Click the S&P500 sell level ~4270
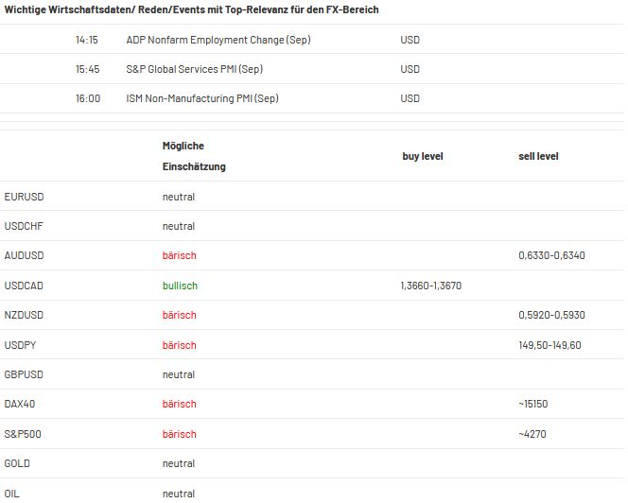 click(x=532, y=434)
